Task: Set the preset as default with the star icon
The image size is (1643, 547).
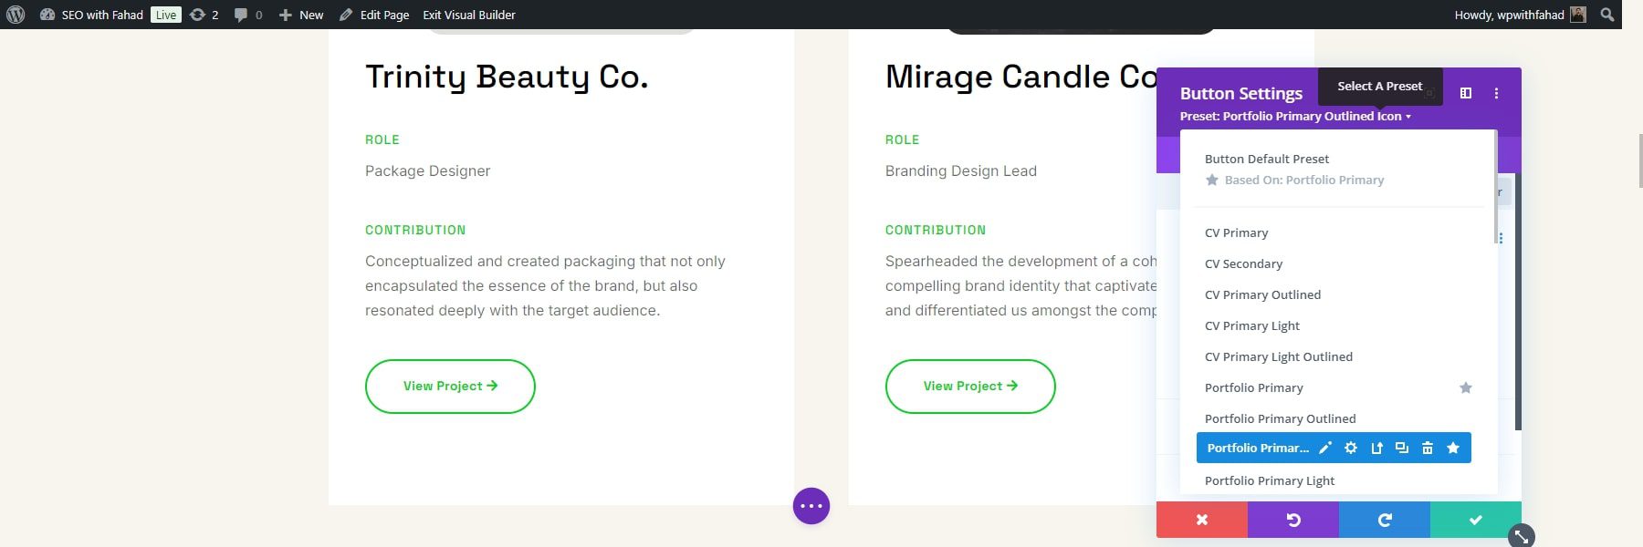Action: 1453,448
